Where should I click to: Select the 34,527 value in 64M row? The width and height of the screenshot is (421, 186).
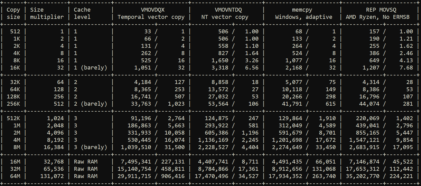tap(248, 176)
